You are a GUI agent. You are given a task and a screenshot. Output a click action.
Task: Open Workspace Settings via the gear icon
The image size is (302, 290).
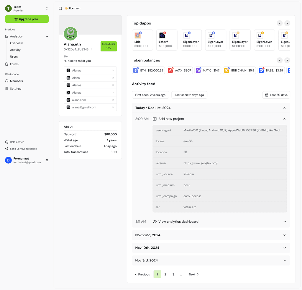click(7, 89)
